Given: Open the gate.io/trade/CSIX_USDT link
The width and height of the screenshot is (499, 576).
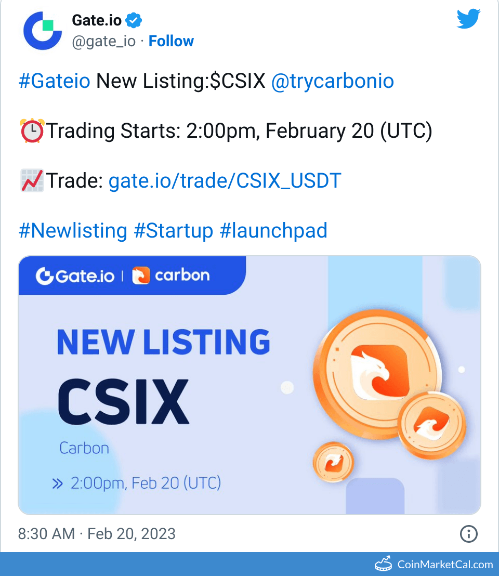Looking at the screenshot, I should 225,180.
